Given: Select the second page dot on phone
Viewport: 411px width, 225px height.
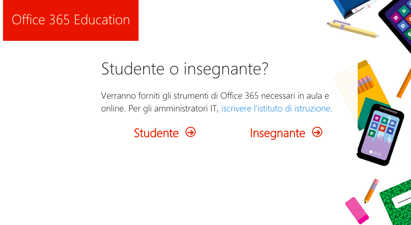Looking at the screenshot, I should 375,153.
